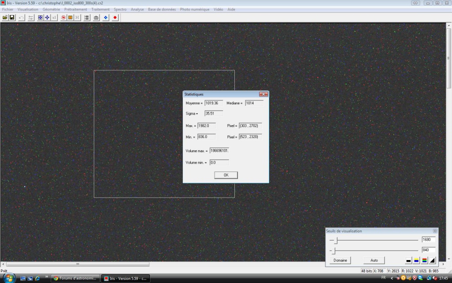Click the blue diamond toolbar icon
Image resolution: width=452 pixels, height=283 pixels.
pyautogui.click(x=105, y=18)
